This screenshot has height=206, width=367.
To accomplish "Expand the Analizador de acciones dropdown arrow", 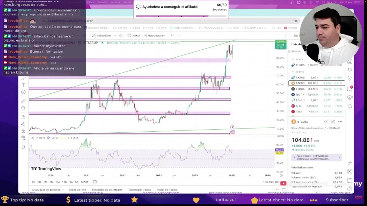I will pyautogui.click(x=63, y=190).
